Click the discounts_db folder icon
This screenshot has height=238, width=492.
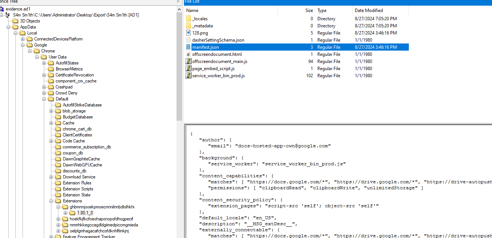(x=58, y=171)
